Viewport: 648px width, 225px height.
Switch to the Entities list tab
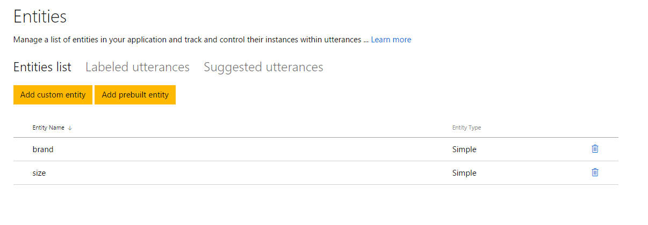tap(42, 67)
